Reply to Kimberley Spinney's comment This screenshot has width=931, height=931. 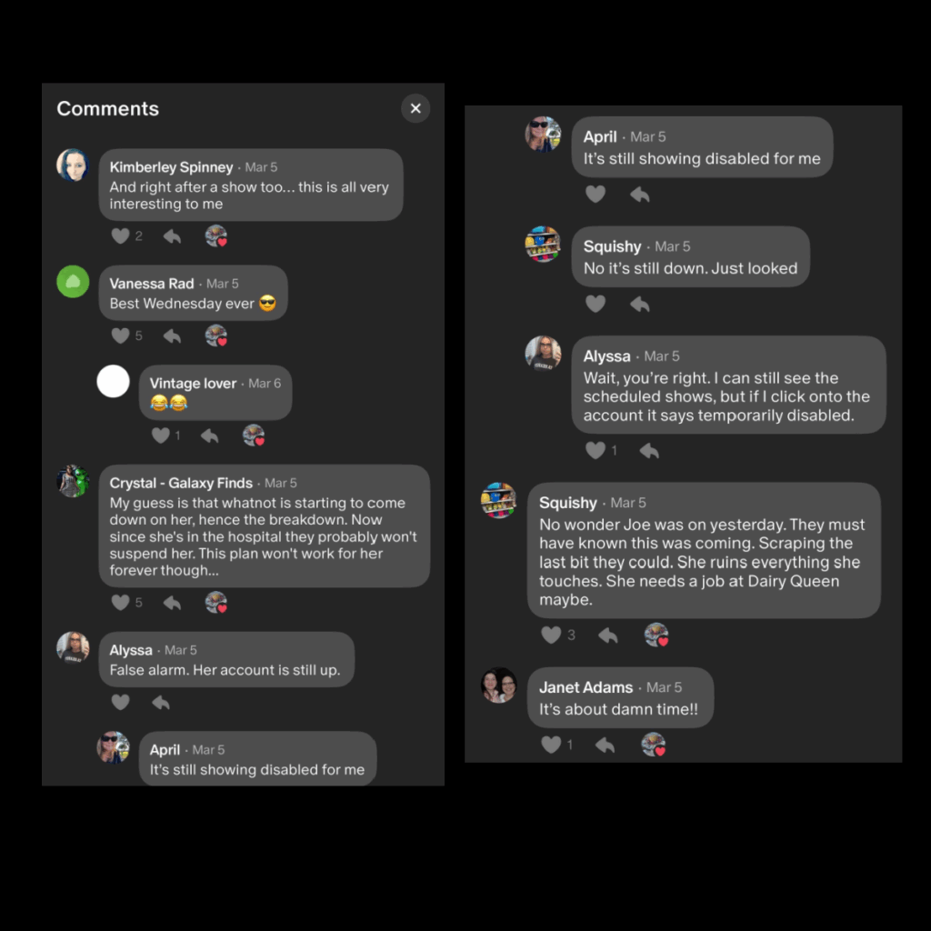(172, 236)
